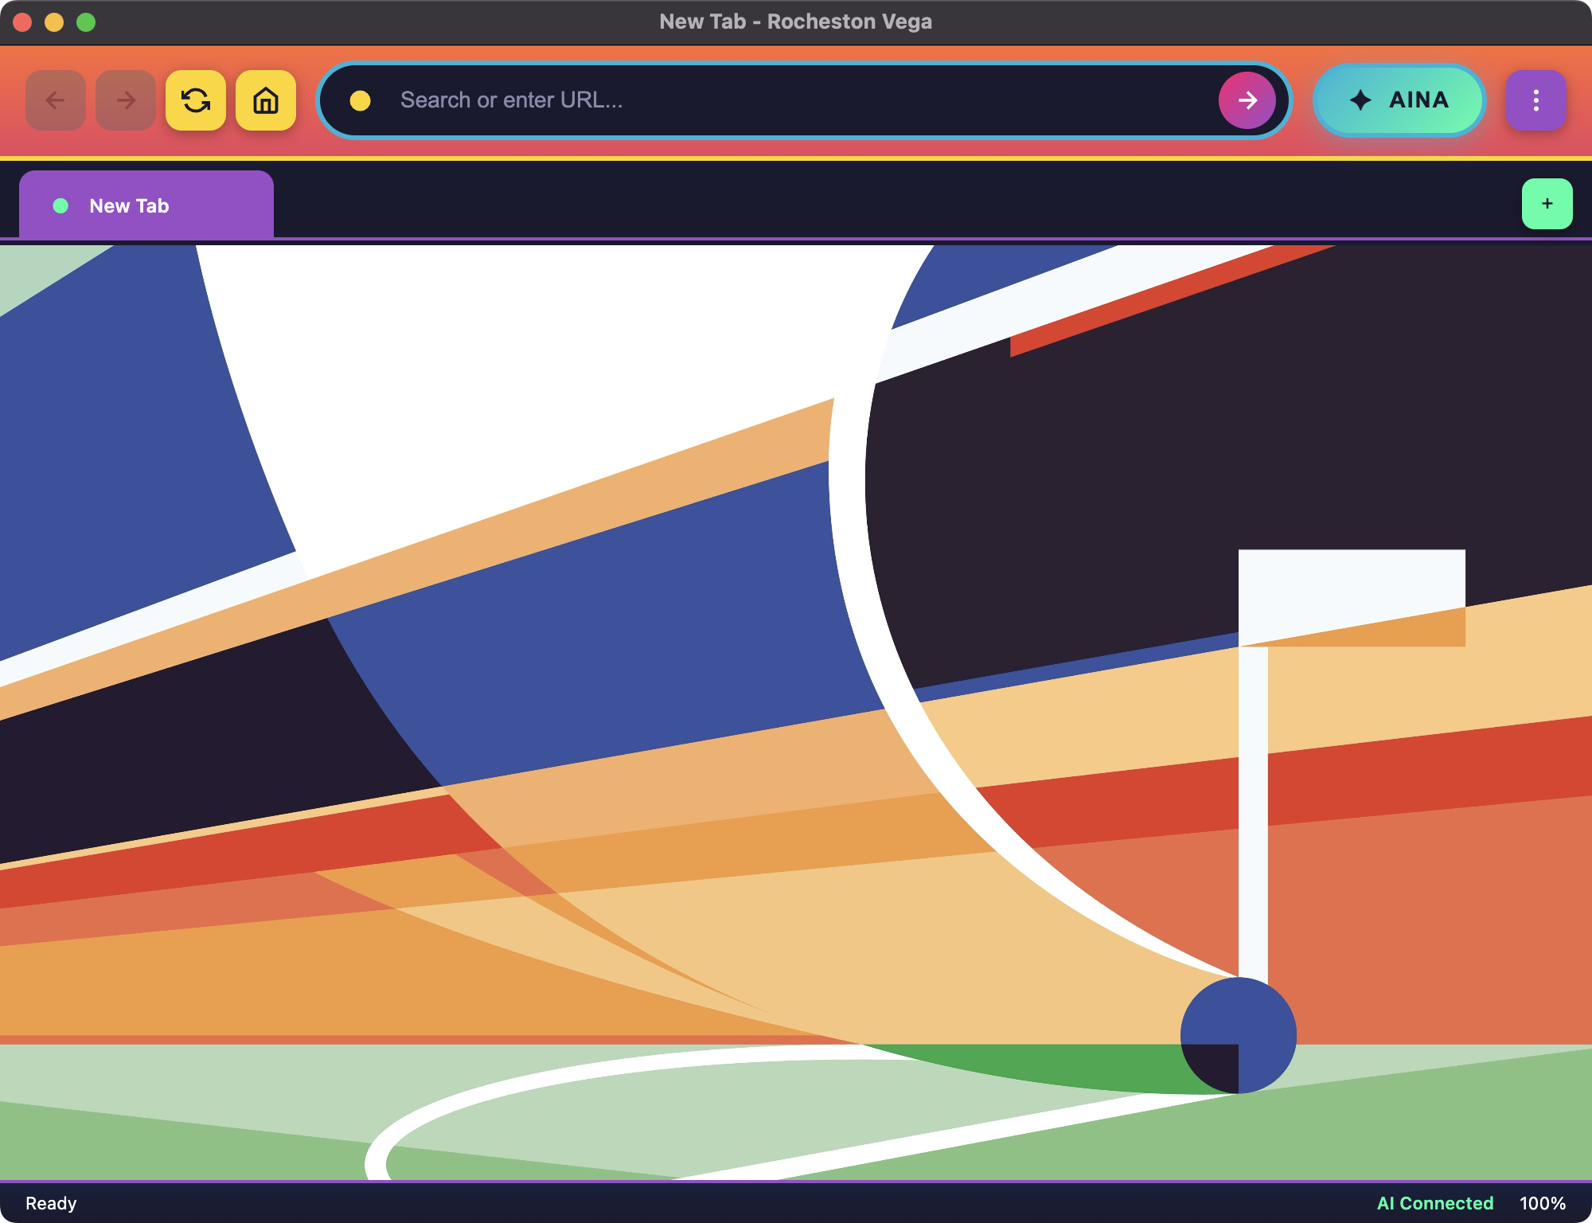Open the three-dot browser menu
The image size is (1592, 1223).
pyautogui.click(x=1535, y=100)
